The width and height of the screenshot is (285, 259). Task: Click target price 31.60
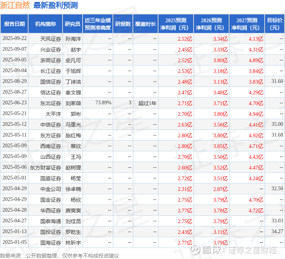[277, 81]
